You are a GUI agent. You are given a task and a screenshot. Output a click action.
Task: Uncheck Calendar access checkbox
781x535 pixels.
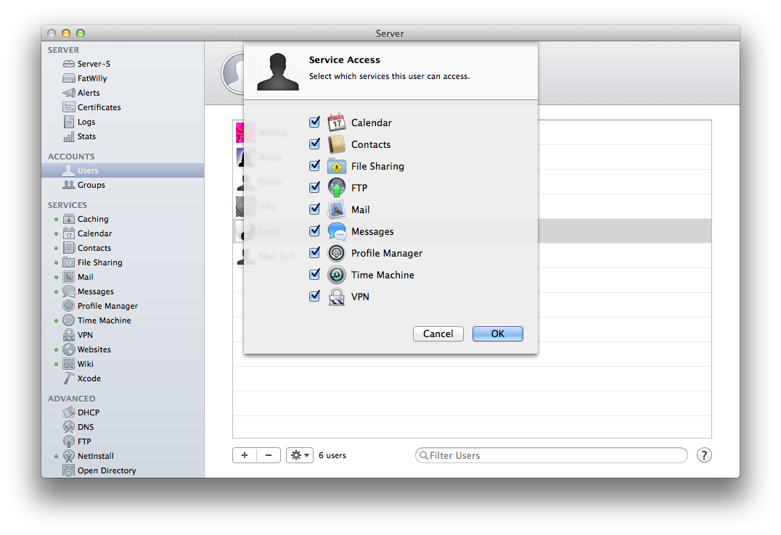click(x=314, y=122)
